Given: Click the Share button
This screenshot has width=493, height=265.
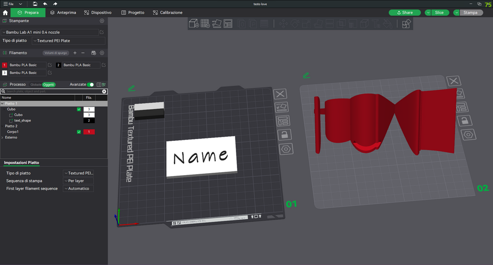Looking at the screenshot, I should (x=404, y=13).
